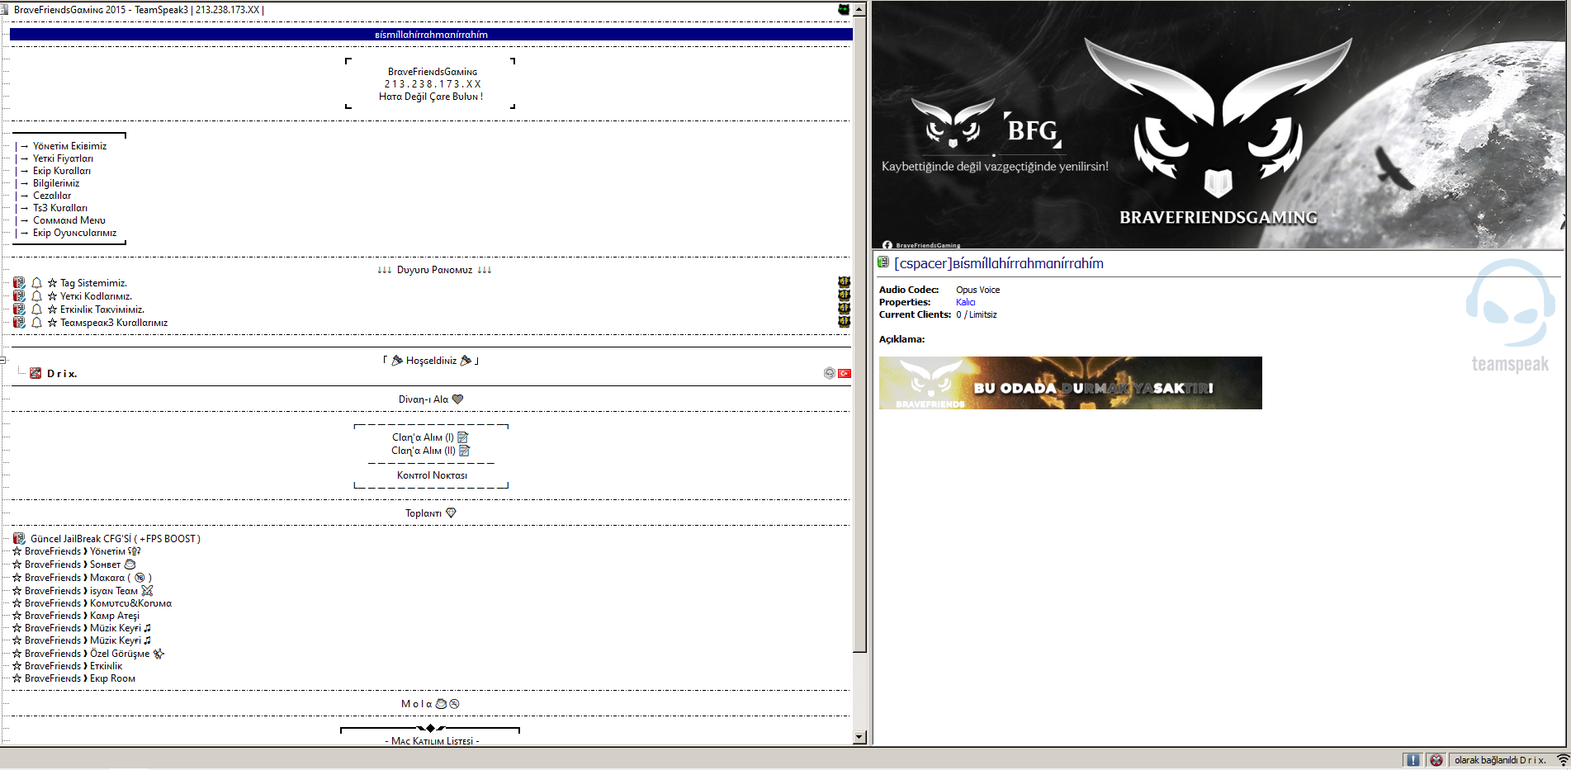Click the right-side badge icon on Etkinlik Takvimimiz row
Viewport: 1571px width, 770px height.
844,309
